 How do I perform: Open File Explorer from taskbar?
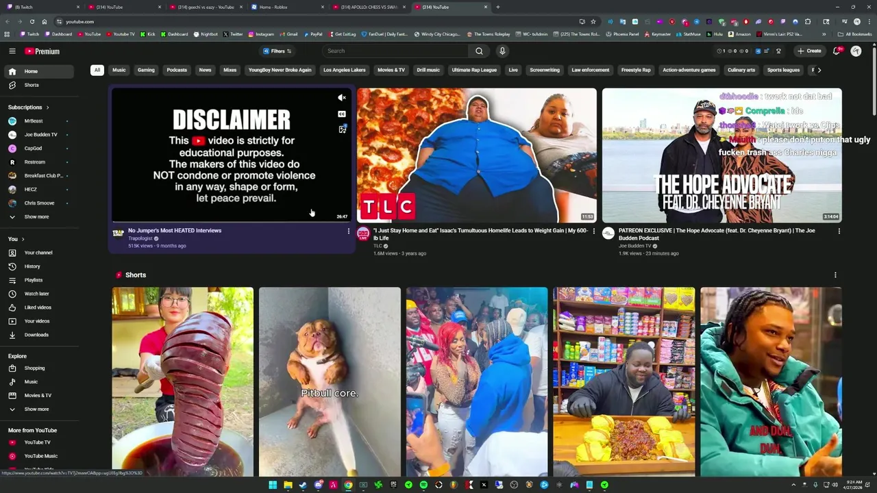click(288, 485)
